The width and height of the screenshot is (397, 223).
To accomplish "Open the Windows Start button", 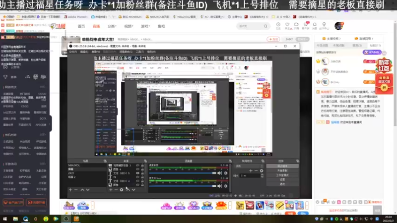I will click(5, 219).
